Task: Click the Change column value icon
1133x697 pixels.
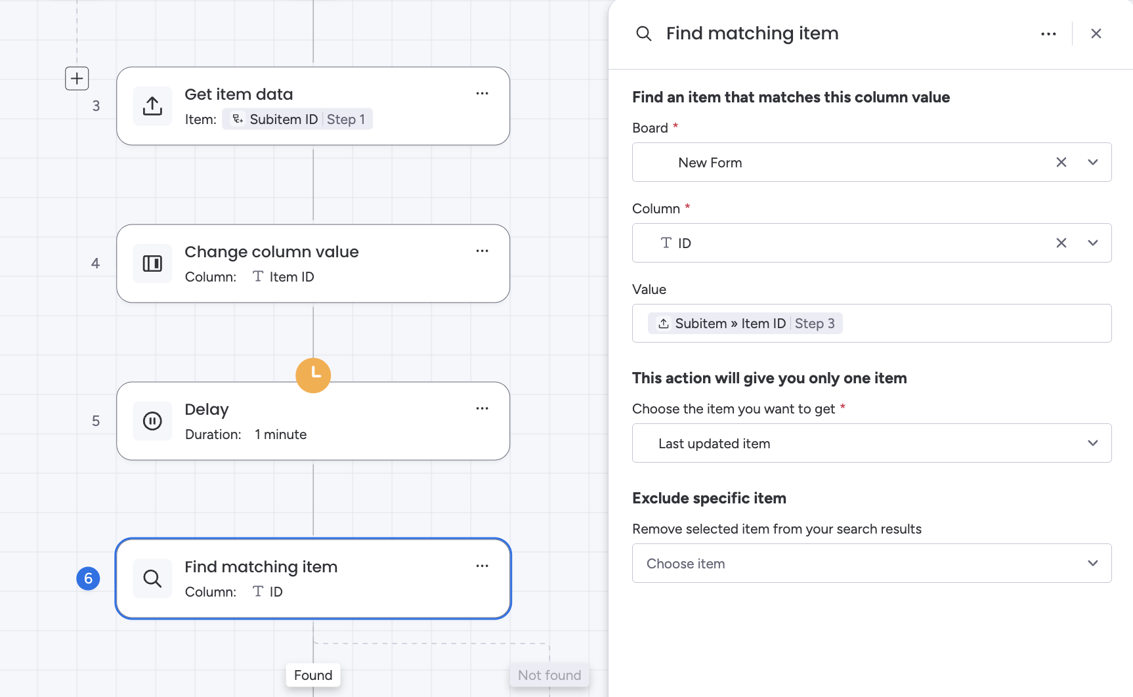Action: click(x=152, y=263)
